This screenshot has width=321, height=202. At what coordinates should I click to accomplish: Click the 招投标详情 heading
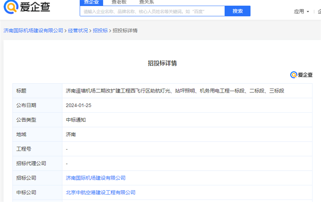click(162, 63)
